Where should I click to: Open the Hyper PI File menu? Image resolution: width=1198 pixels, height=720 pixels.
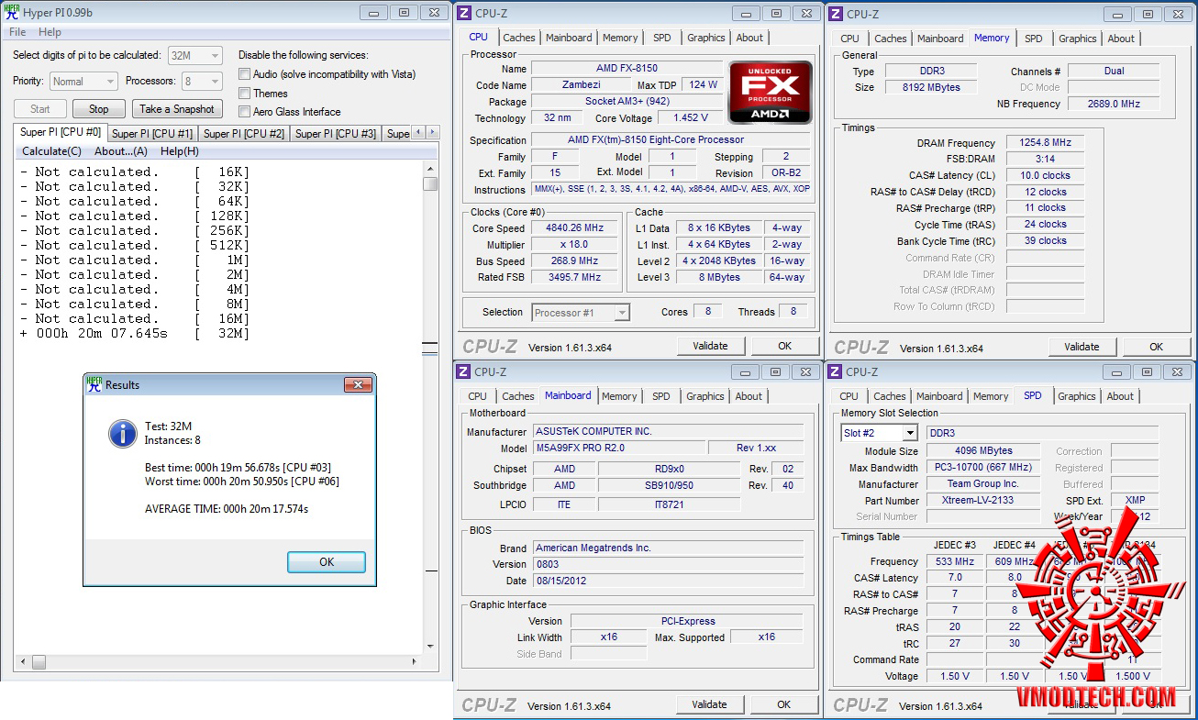17,32
